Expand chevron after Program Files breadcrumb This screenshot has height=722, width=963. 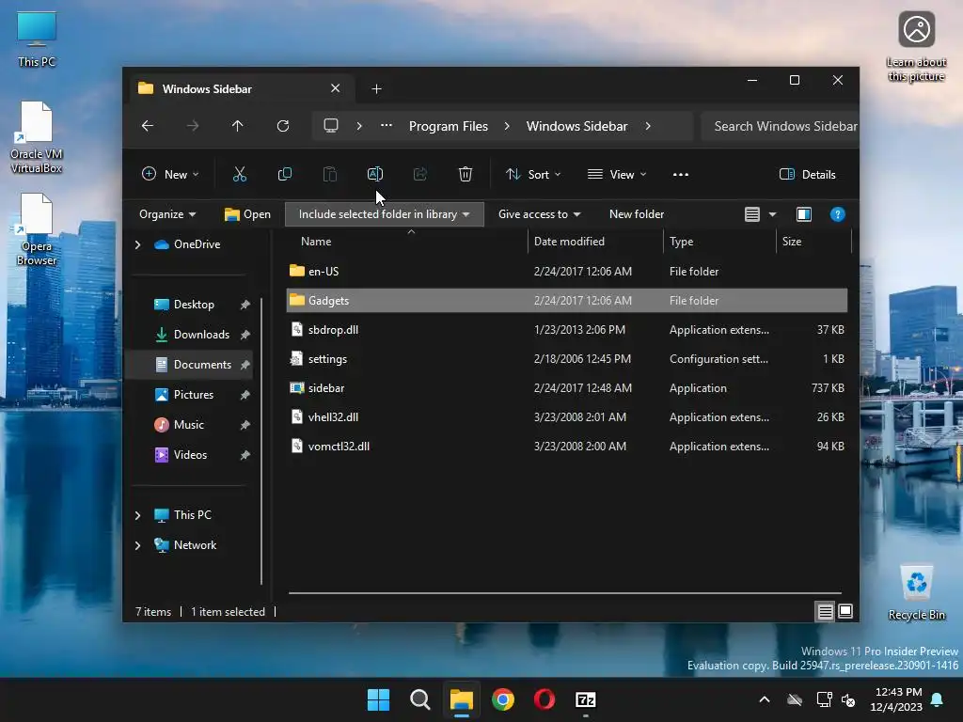(507, 126)
